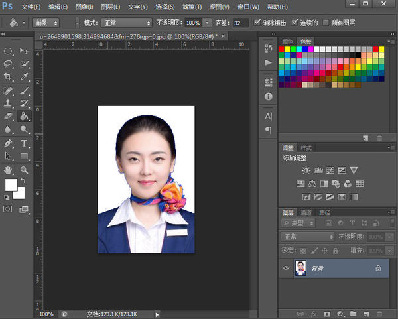Select the Crop tool in the toolbox
Screen dimensions: 398x319
[x=9, y=77]
